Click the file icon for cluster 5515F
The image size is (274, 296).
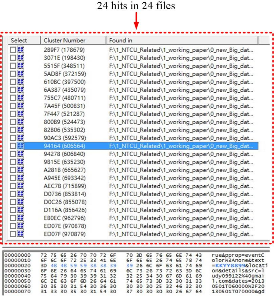pyautogui.click(x=21, y=66)
